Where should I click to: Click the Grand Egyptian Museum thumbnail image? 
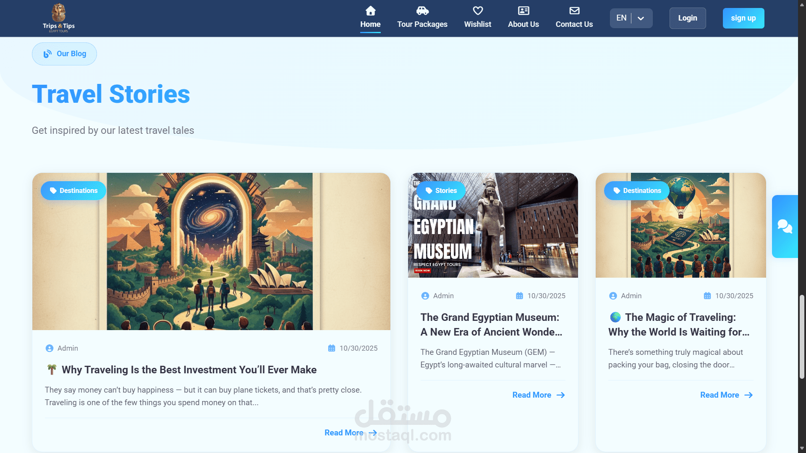[493, 225]
